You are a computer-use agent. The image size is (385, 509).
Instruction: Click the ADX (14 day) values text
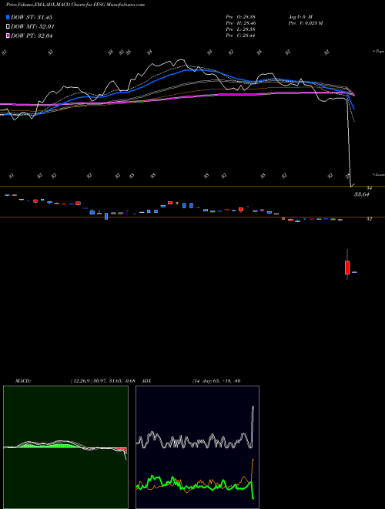pos(216,381)
